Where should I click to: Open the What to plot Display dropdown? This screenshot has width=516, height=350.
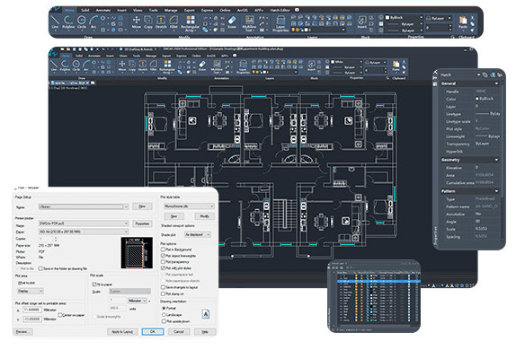coord(31,291)
